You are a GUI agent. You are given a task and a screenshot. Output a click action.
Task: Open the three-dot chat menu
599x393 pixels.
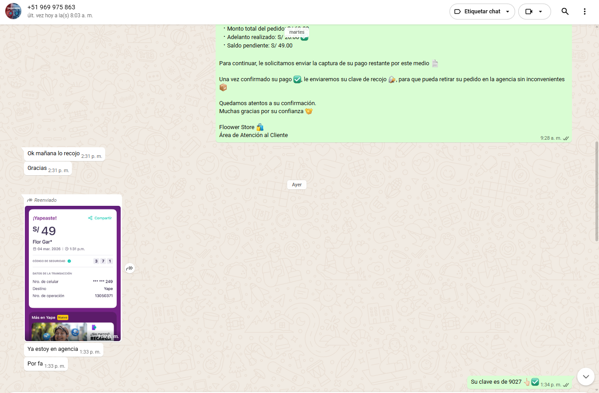click(584, 12)
